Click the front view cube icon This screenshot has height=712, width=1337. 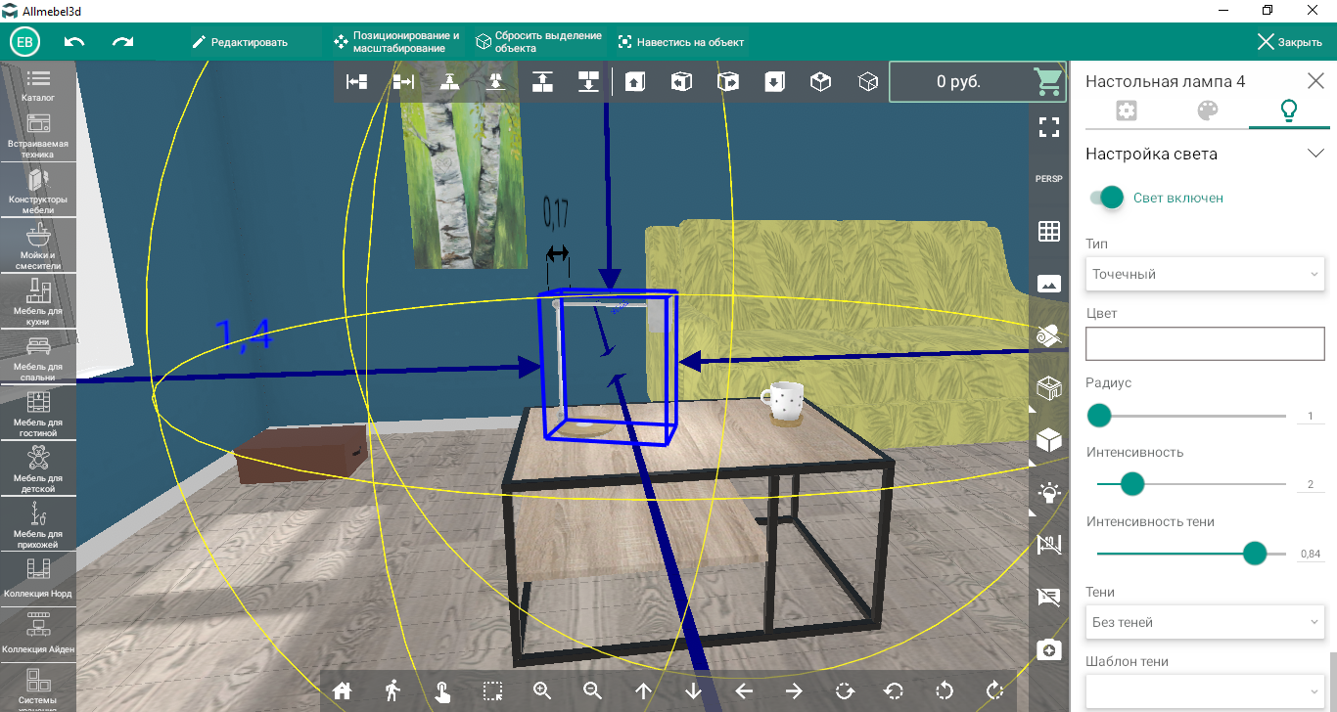click(x=635, y=82)
